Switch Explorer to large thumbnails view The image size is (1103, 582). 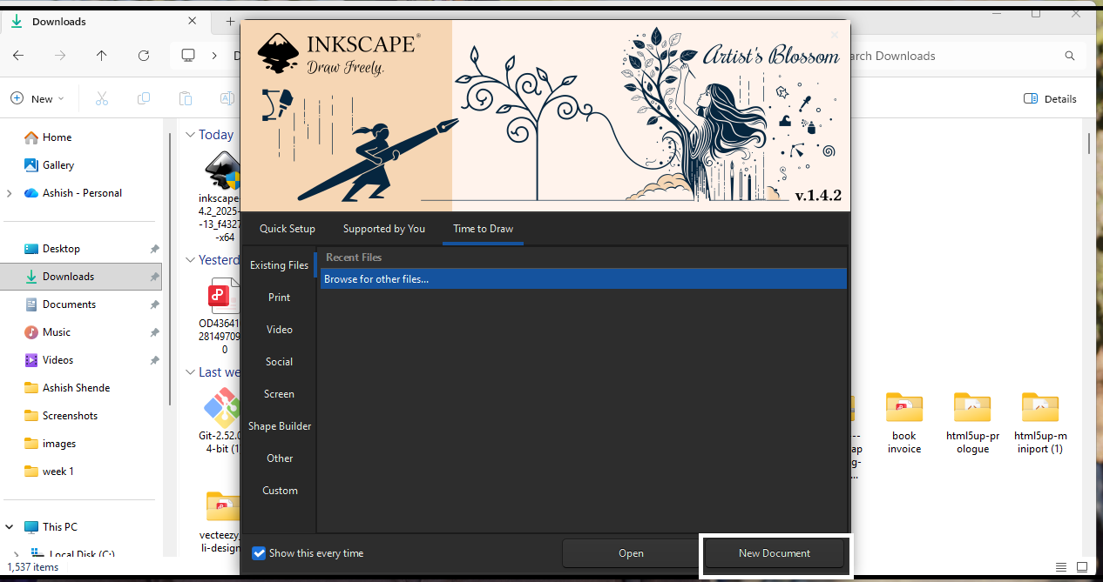pyautogui.click(x=1082, y=567)
